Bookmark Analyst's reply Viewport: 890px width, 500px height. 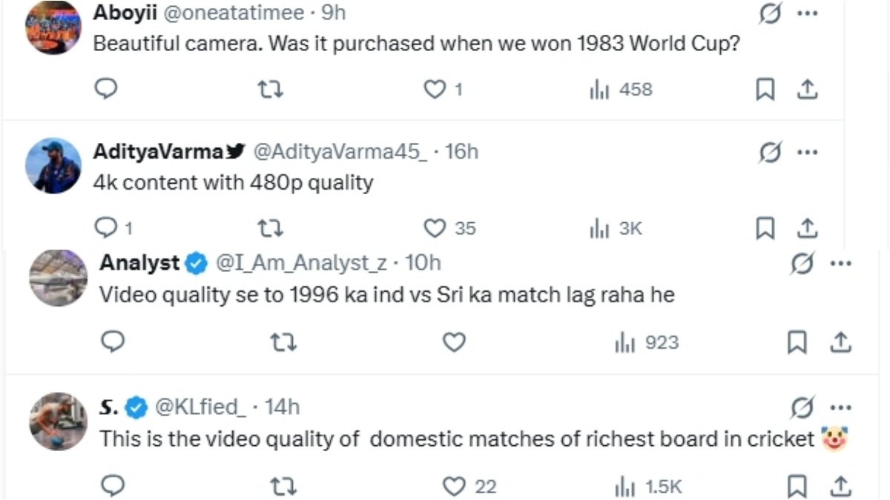point(797,342)
